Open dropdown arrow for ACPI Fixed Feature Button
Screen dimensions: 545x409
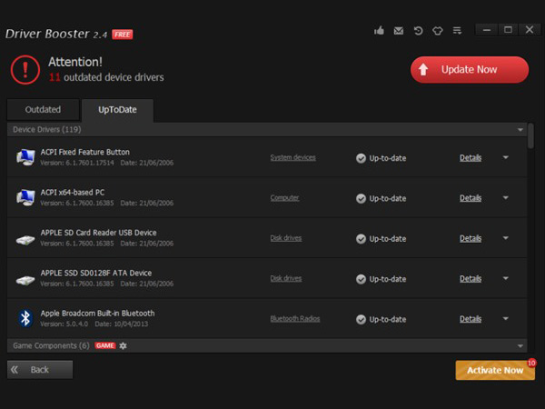(506, 157)
